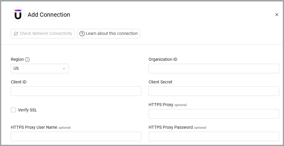Focus HTTPS Proxy User Name field
Screen dimensions: 284x146
pyautogui.click(x=76, y=136)
